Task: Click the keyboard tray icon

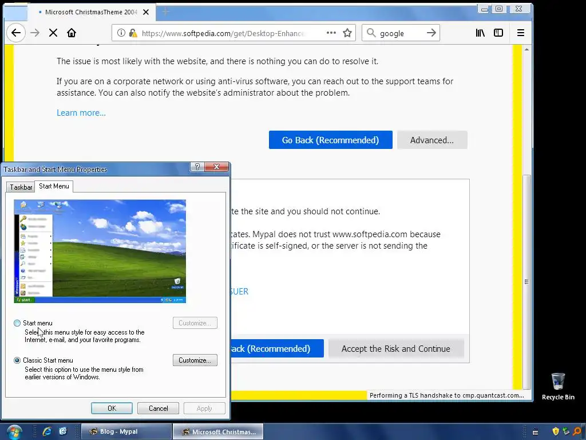Action: [x=535, y=432]
